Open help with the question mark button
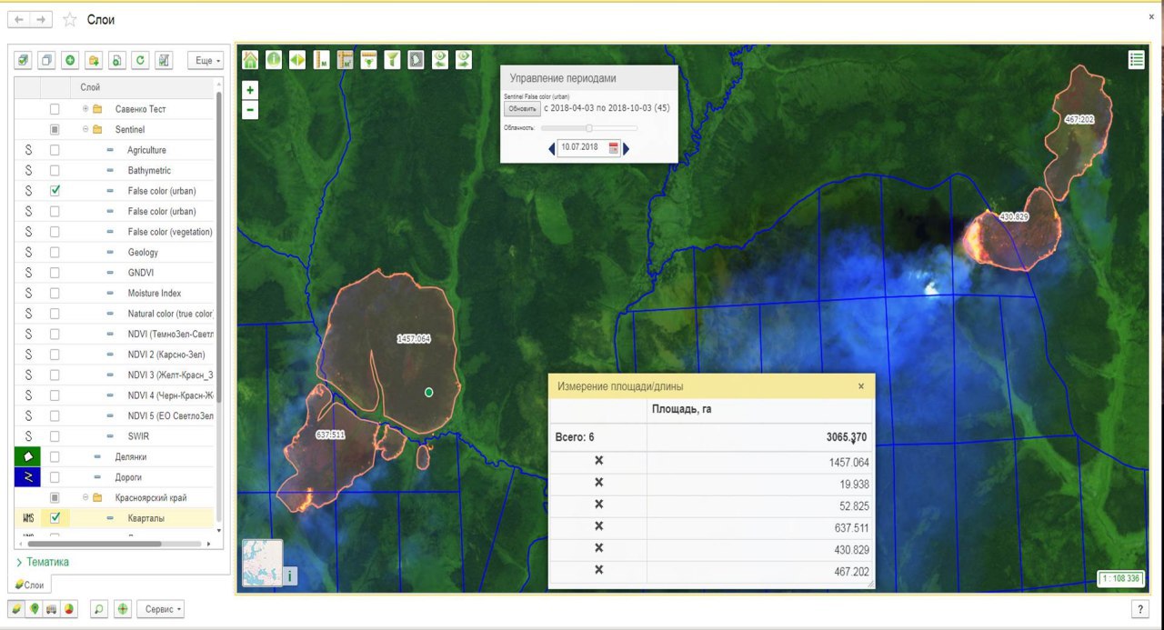Screen dimensions: 1164x630 pos(1139,609)
